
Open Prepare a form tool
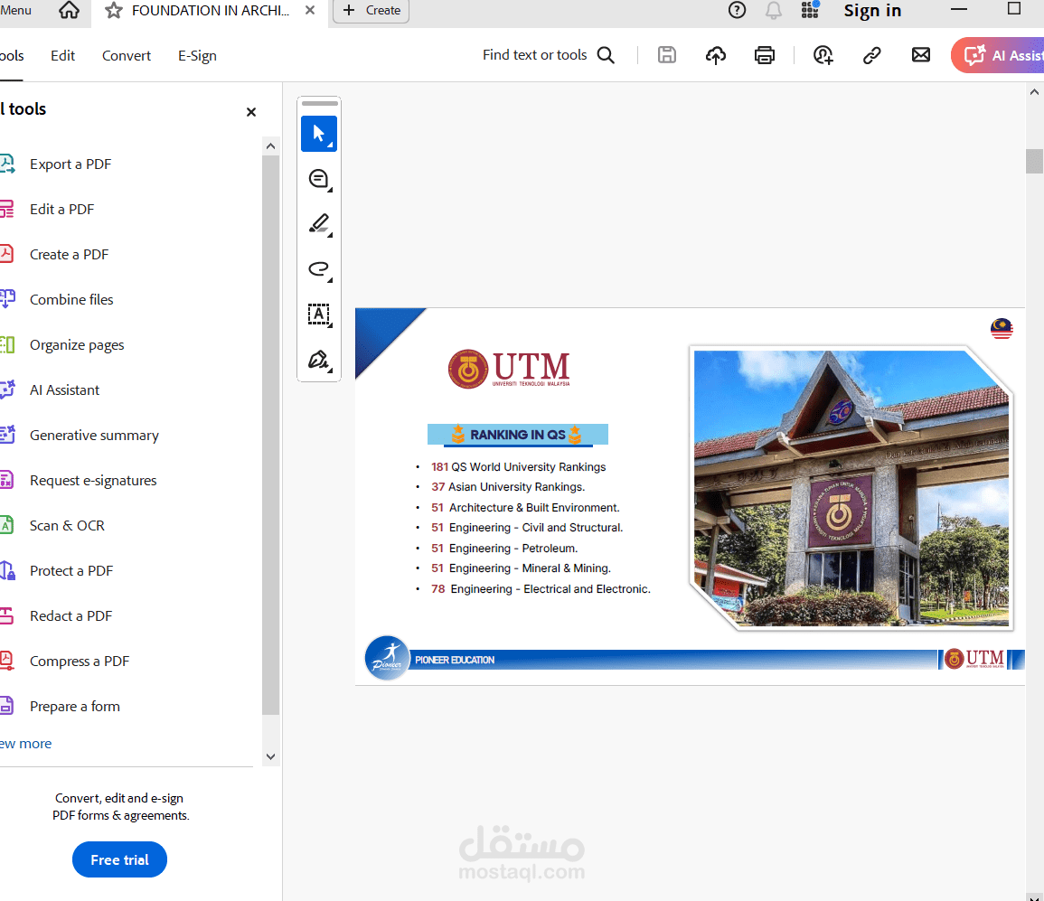[x=74, y=707]
